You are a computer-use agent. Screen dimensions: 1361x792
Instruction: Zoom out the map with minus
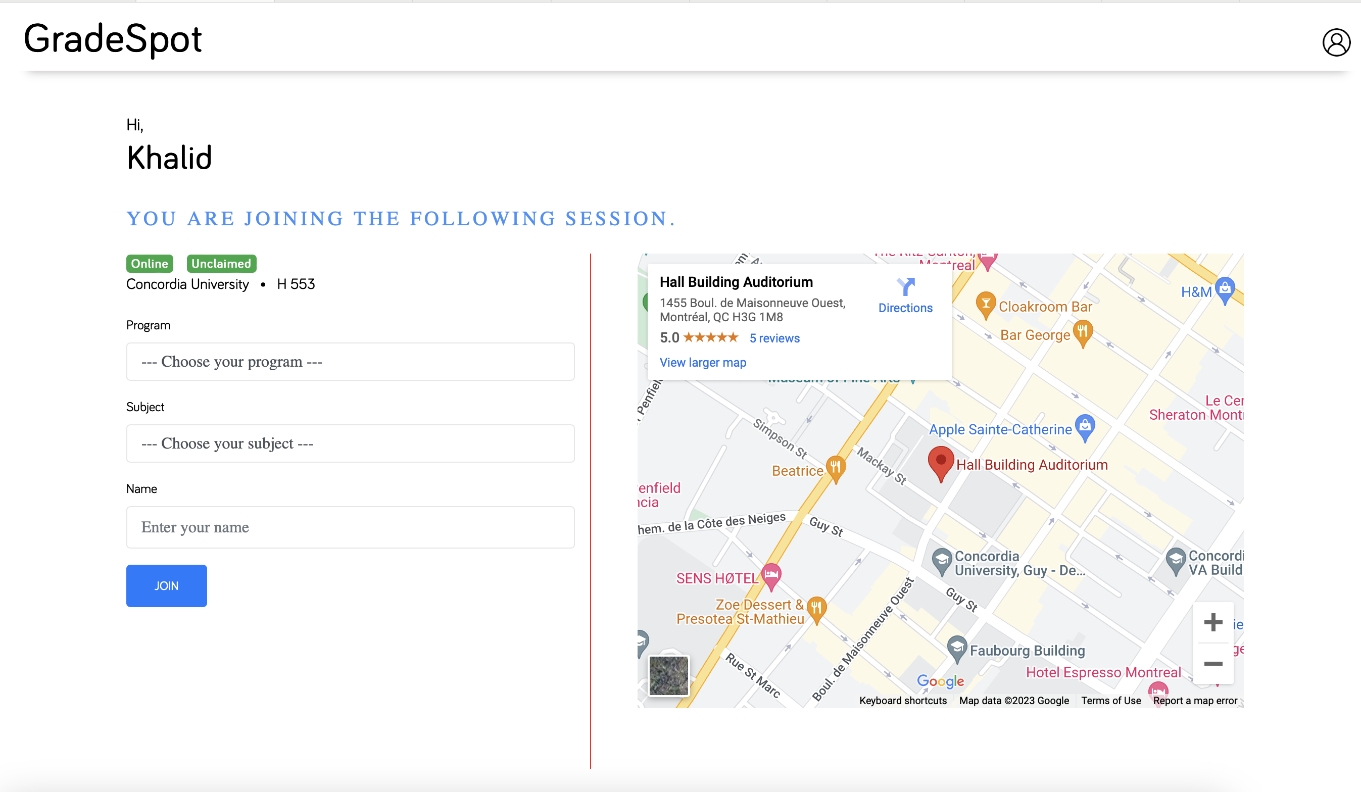(x=1212, y=664)
